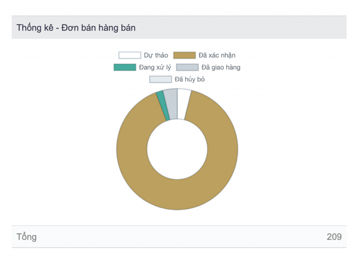This screenshot has height=261, width=355.
Task: Toggle Đã hủy bỏ legend text
Action: (190, 79)
